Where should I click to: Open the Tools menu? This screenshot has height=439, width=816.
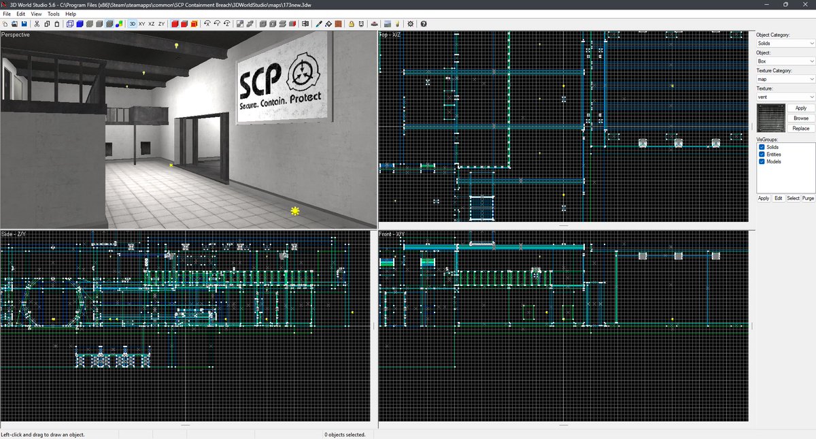54,14
